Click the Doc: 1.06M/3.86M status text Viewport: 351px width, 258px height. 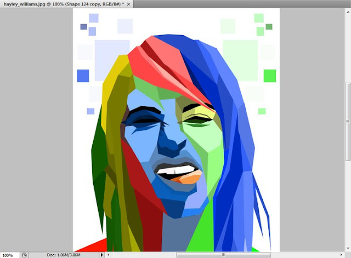pos(64,255)
